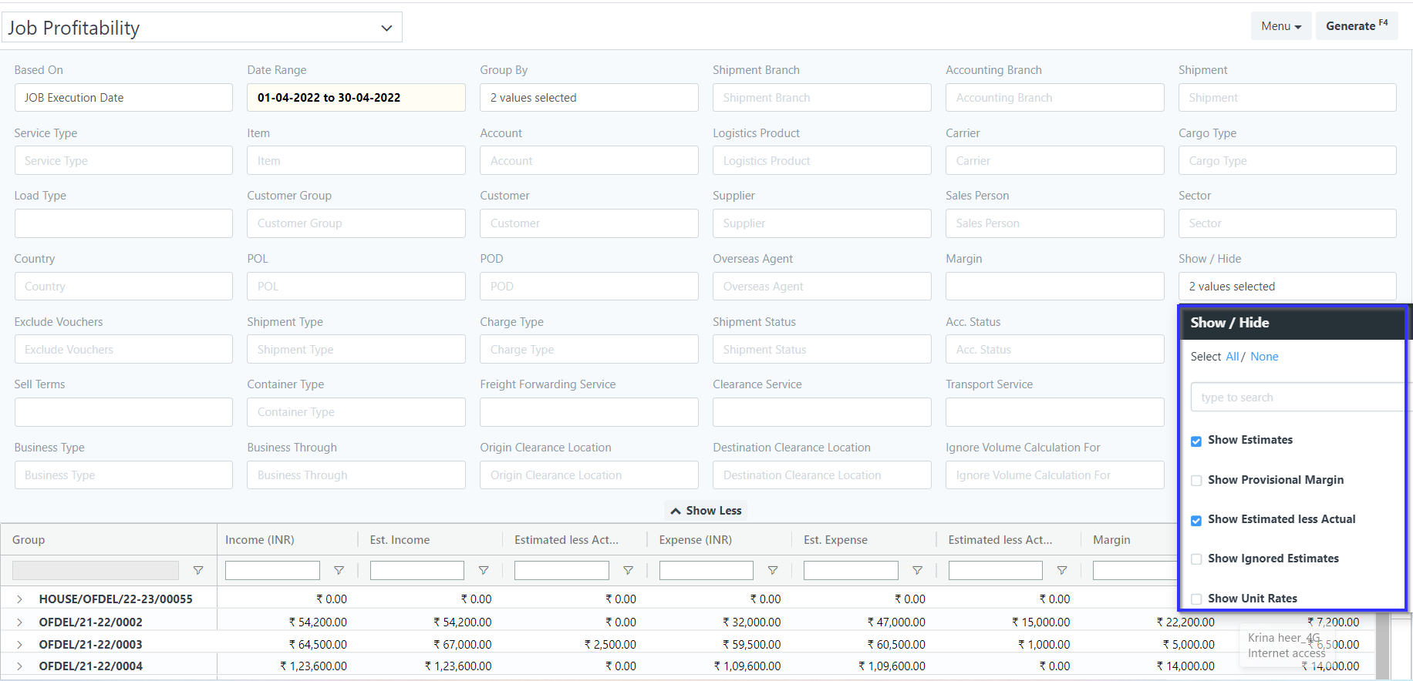Click the Shipment Type field

pyautogui.click(x=356, y=350)
